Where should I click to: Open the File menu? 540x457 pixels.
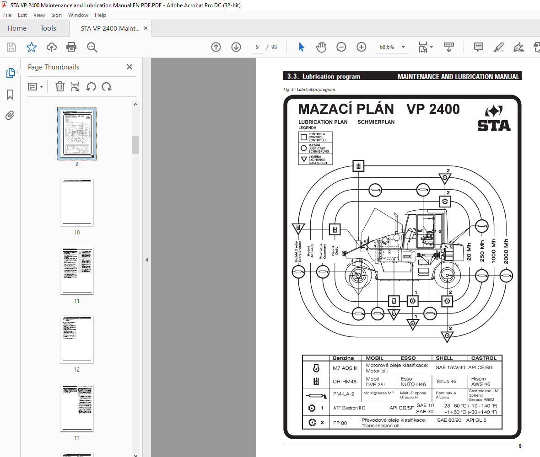click(x=7, y=15)
